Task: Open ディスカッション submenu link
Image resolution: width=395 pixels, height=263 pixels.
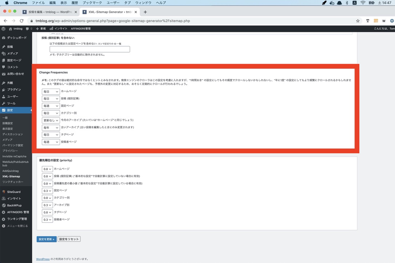Action: (x=13, y=134)
